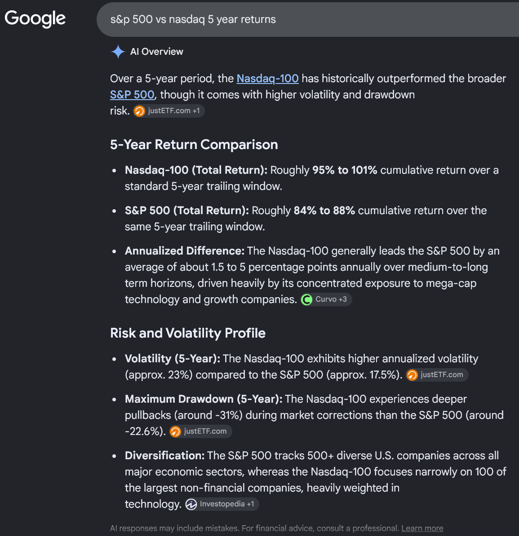Open the S&P 500 link

(132, 95)
